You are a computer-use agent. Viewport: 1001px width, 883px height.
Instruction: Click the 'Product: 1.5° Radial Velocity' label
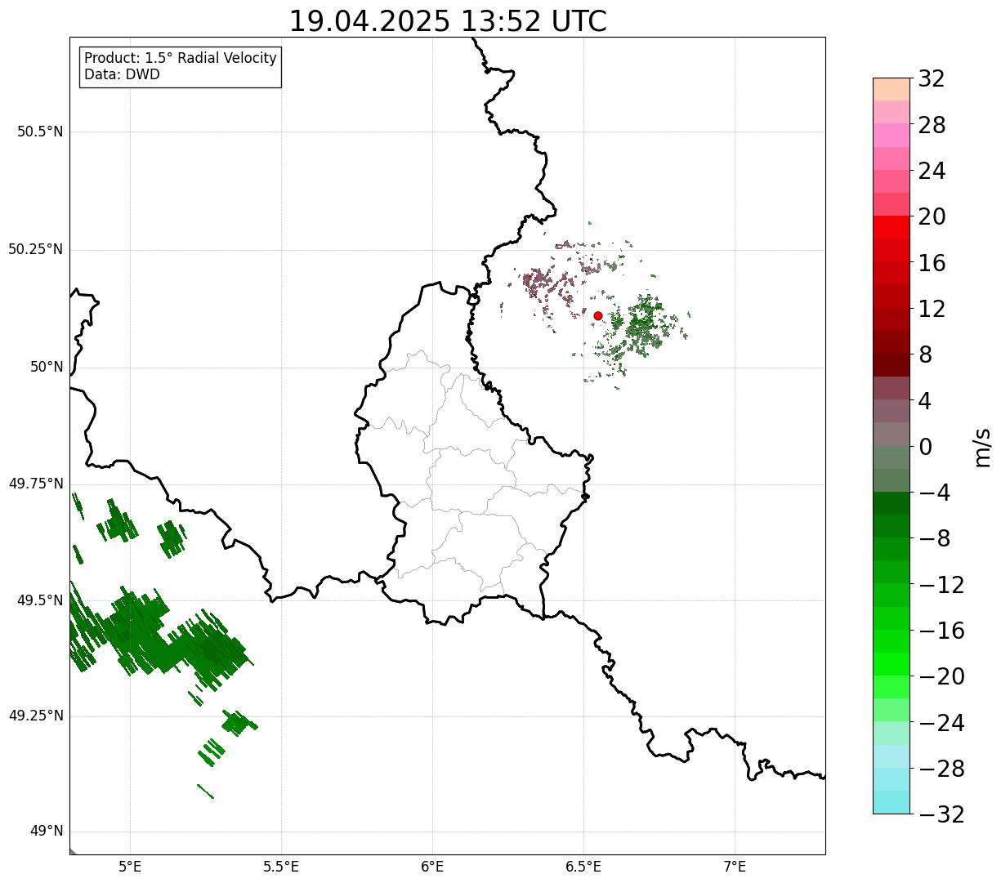[181, 59]
